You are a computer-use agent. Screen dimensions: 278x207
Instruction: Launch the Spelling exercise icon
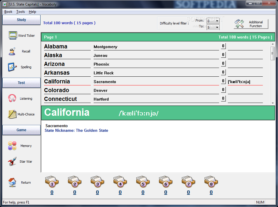click(12, 67)
